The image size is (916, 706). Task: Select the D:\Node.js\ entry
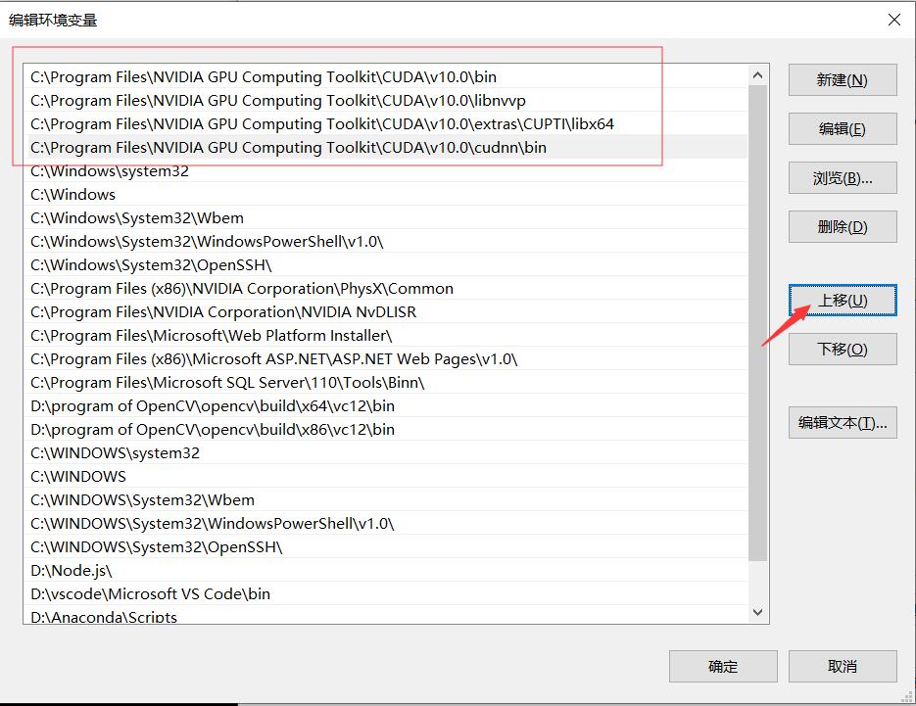386,570
